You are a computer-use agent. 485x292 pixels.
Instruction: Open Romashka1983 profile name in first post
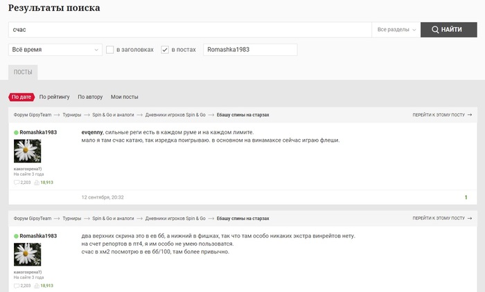pos(38,132)
